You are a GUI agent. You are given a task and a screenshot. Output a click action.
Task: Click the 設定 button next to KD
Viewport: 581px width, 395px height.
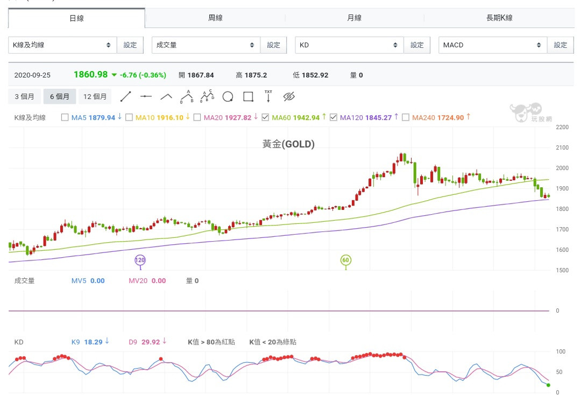pyautogui.click(x=417, y=45)
